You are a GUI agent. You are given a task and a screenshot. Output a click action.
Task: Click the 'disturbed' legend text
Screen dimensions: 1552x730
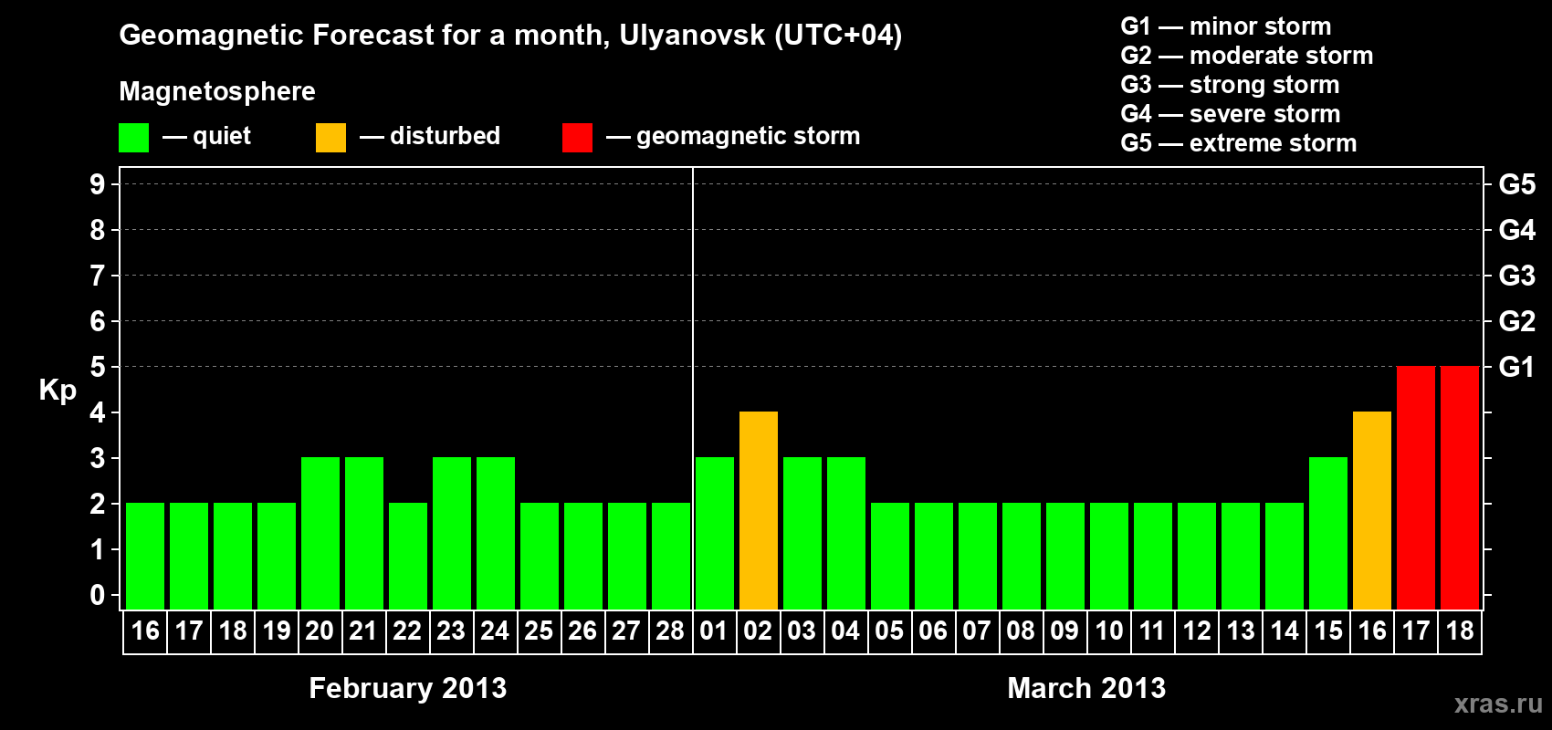point(445,136)
